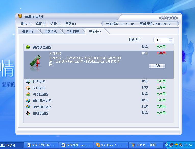This screenshot has height=149, width=195.
Task: Click the 注册表监控 icon
Action: (28, 113)
